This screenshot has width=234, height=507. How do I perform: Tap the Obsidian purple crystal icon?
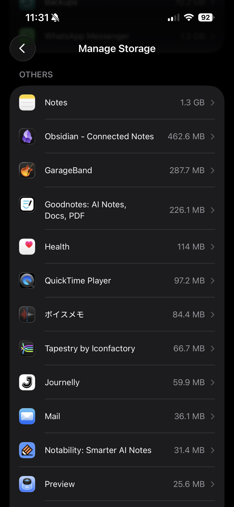tap(27, 136)
